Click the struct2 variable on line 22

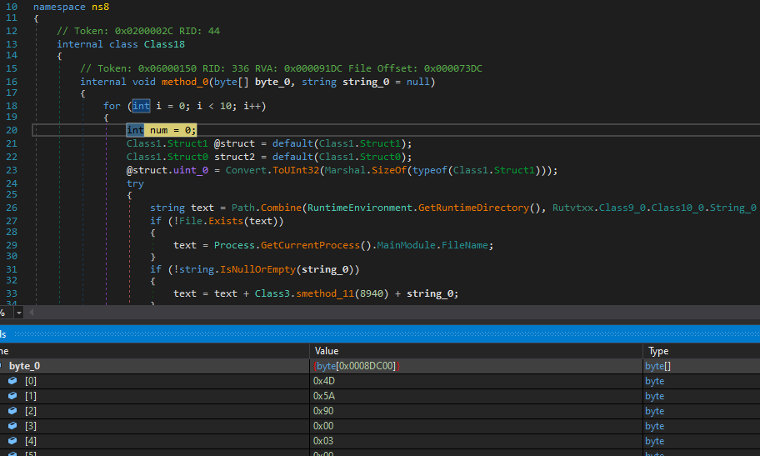click(234, 158)
